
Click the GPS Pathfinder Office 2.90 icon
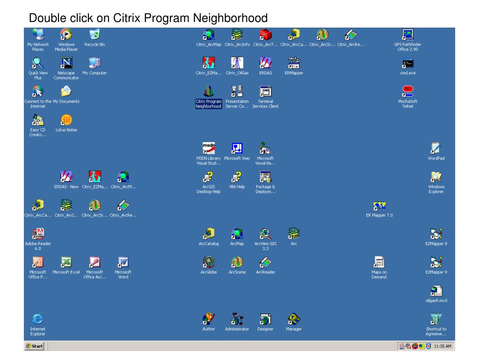click(x=408, y=35)
